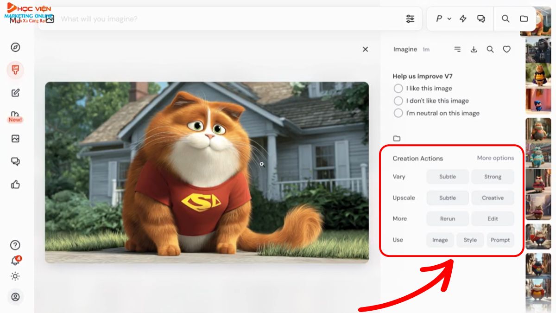Screen dimensions: 556x313
Task: Use Style button
Action: point(470,240)
